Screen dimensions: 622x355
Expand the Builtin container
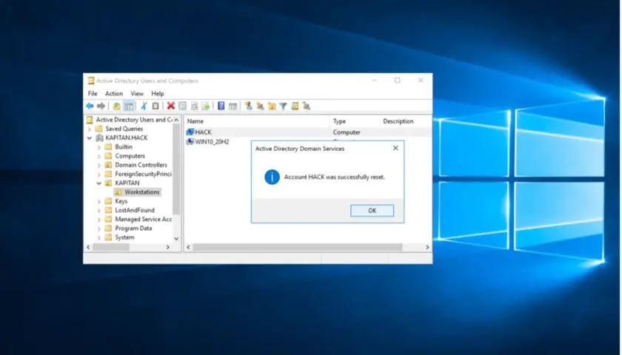(x=98, y=147)
